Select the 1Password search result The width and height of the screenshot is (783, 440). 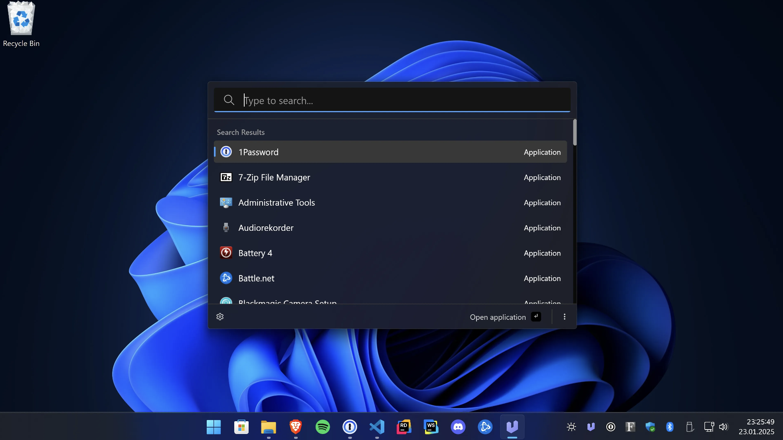click(390, 152)
